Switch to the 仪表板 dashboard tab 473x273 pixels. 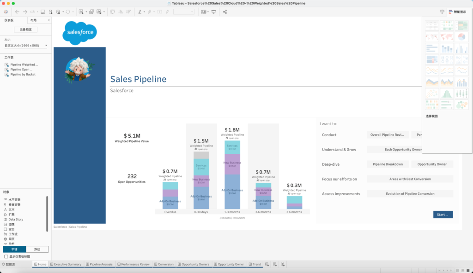click(9, 20)
